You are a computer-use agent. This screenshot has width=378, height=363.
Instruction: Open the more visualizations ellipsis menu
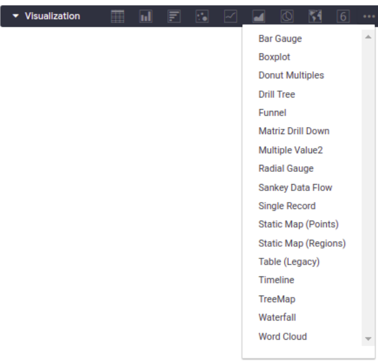click(x=369, y=16)
